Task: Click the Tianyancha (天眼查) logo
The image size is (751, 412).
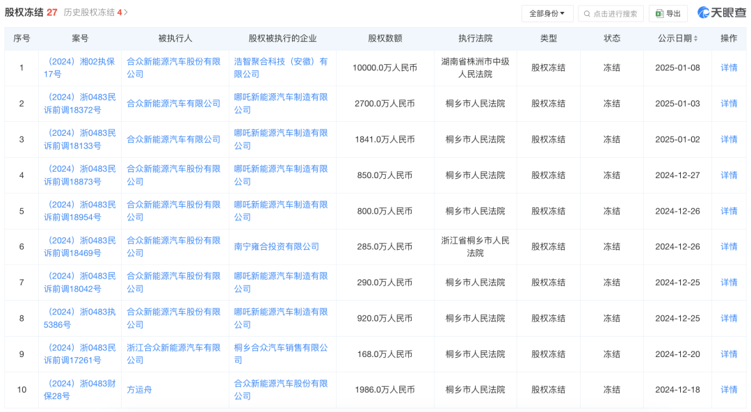Action: pyautogui.click(x=722, y=13)
